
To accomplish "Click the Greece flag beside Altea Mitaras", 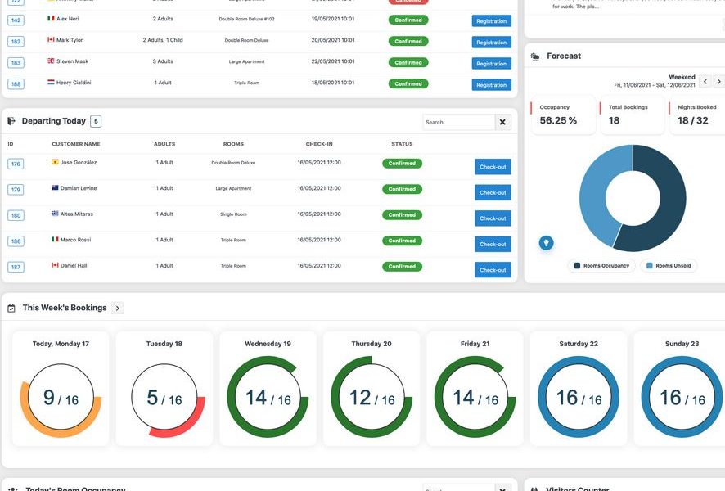I will pyautogui.click(x=55, y=214).
